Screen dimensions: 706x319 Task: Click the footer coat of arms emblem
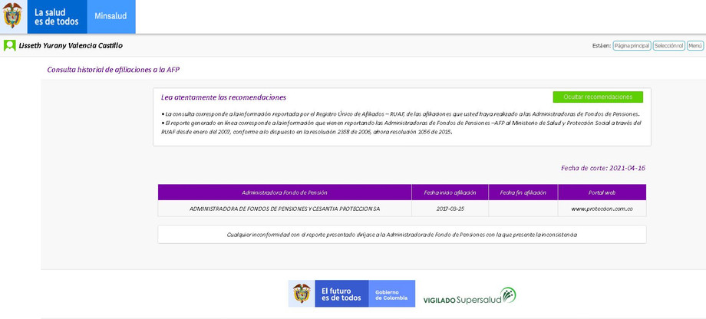pyautogui.click(x=302, y=294)
